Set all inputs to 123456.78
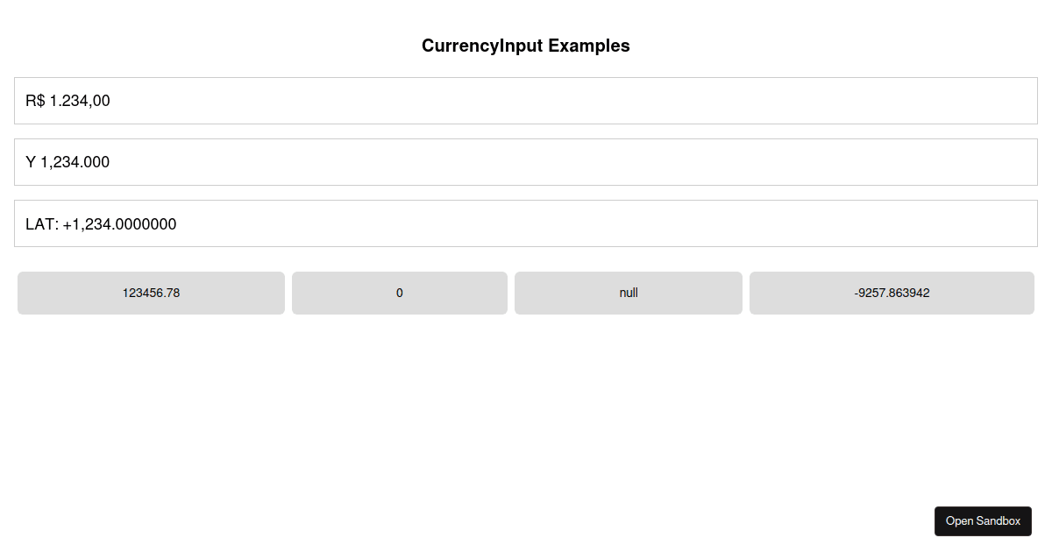Viewport: 1052px width, 552px height. tap(151, 293)
